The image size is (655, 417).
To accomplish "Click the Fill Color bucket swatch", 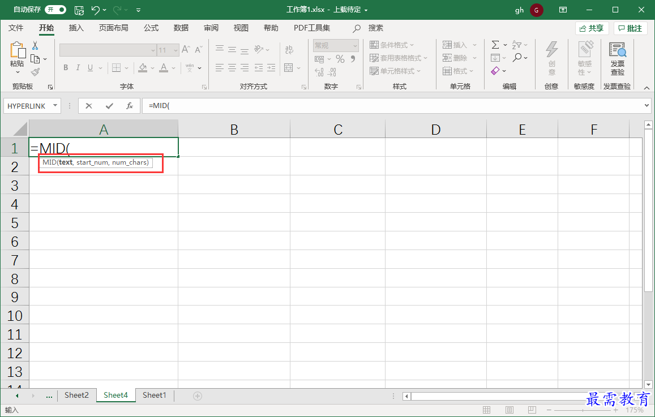I will (143, 68).
